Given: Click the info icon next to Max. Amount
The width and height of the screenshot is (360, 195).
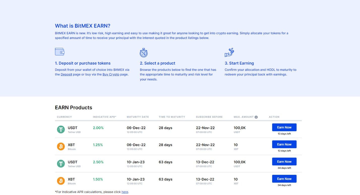Looking at the screenshot, I should click(256, 117).
